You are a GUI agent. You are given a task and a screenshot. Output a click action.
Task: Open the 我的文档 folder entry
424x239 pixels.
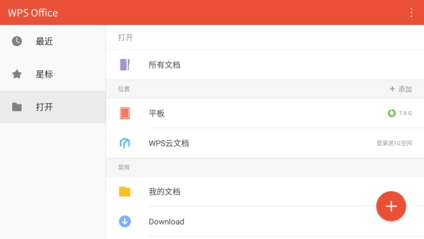pyautogui.click(x=265, y=191)
